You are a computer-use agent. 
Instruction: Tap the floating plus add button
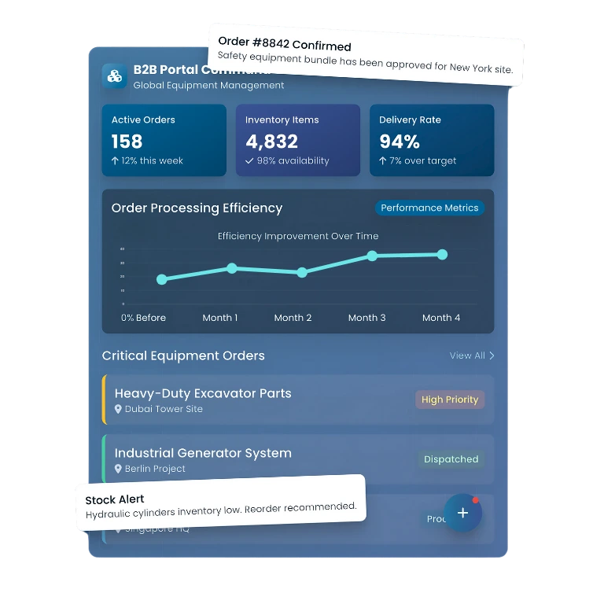462,513
